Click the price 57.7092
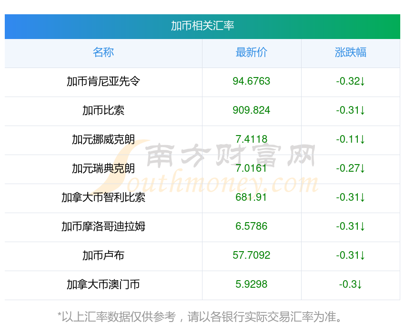Image resolution: width=405 pixels, height=332 pixels. (251, 255)
